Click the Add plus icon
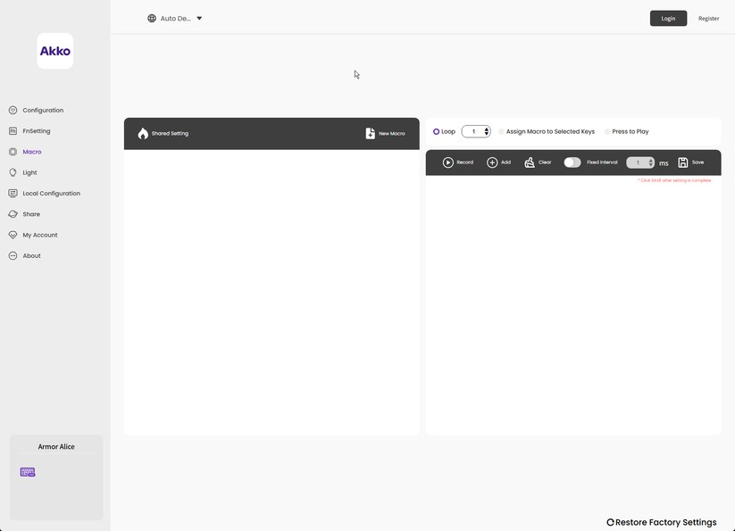735x531 pixels. [x=492, y=162]
